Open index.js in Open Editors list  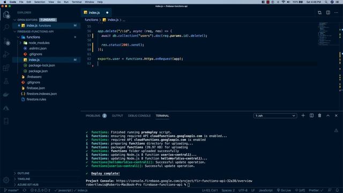click(x=46, y=26)
